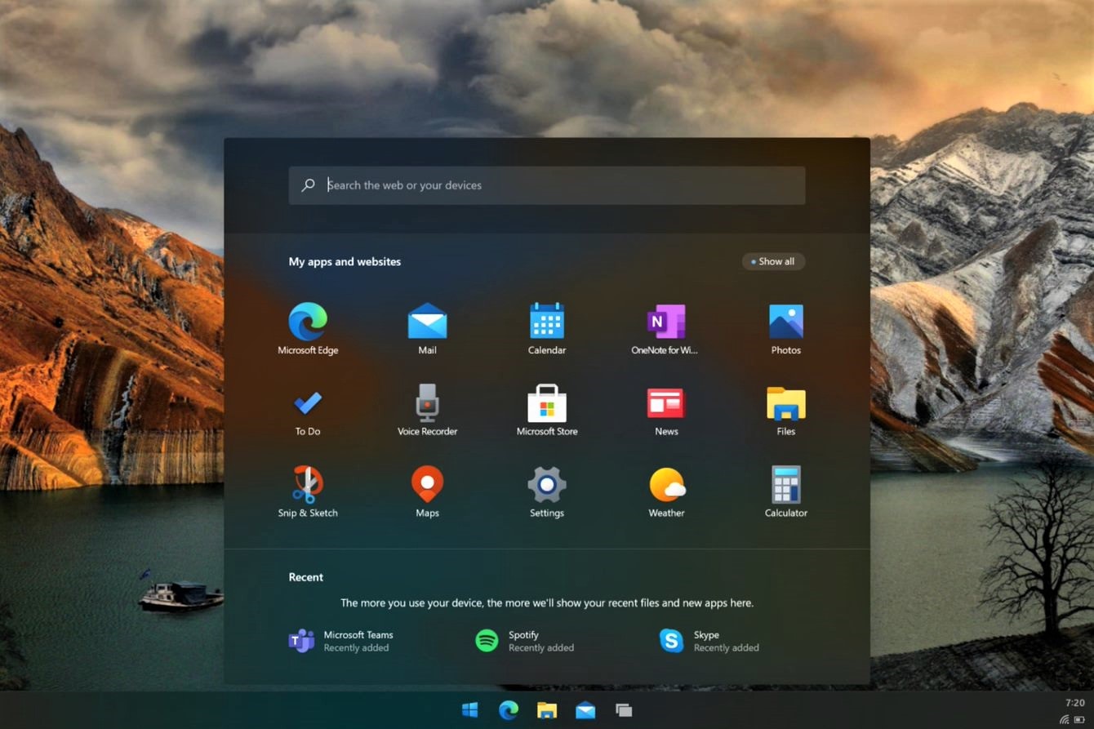The height and width of the screenshot is (729, 1094).
Task: Launch the Files app
Action: click(785, 402)
